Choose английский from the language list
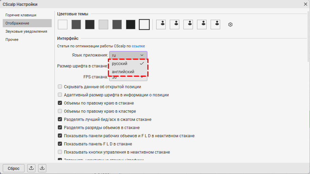Viewport: 310px width, 174px height. coord(123,72)
